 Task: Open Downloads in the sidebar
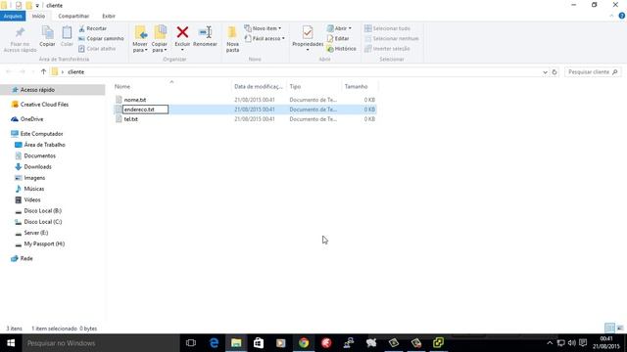pyautogui.click(x=37, y=167)
